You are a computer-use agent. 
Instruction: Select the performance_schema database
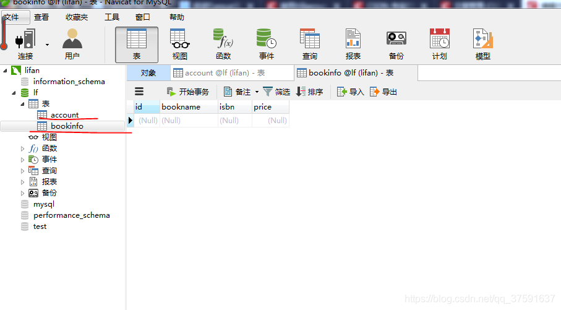coord(72,215)
